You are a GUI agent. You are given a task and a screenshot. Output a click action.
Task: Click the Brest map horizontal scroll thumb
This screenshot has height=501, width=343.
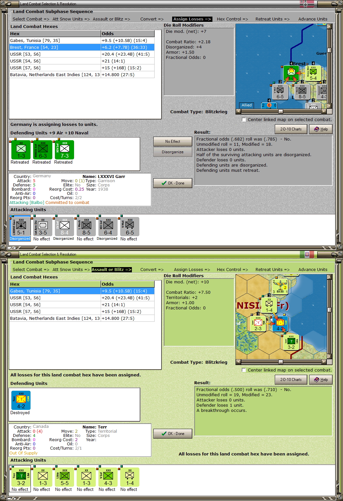pyautogui.click(x=281, y=111)
